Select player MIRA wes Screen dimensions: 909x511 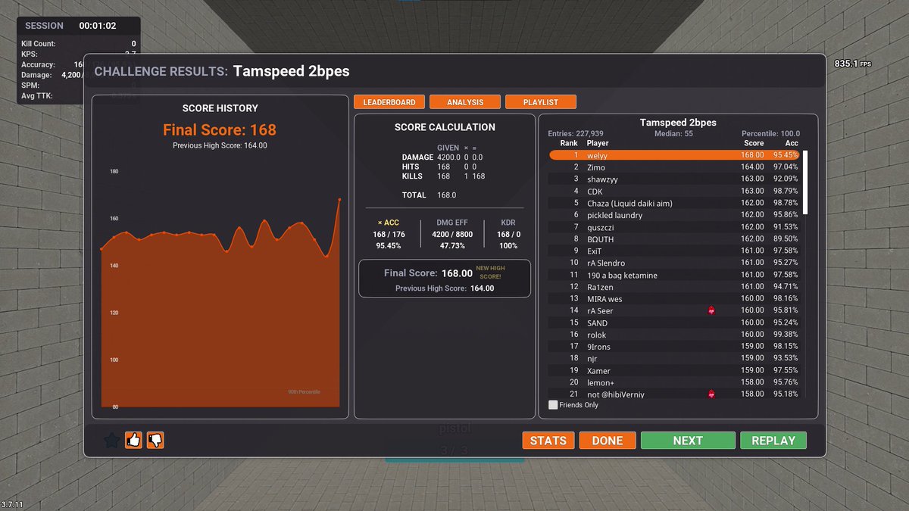[x=675, y=299]
